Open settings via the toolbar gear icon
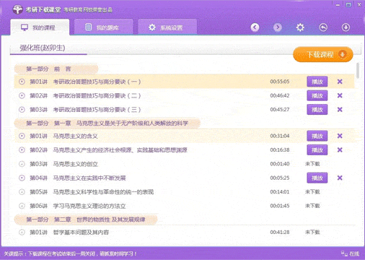This screenshot has height=260, width=365. (300, 27)
